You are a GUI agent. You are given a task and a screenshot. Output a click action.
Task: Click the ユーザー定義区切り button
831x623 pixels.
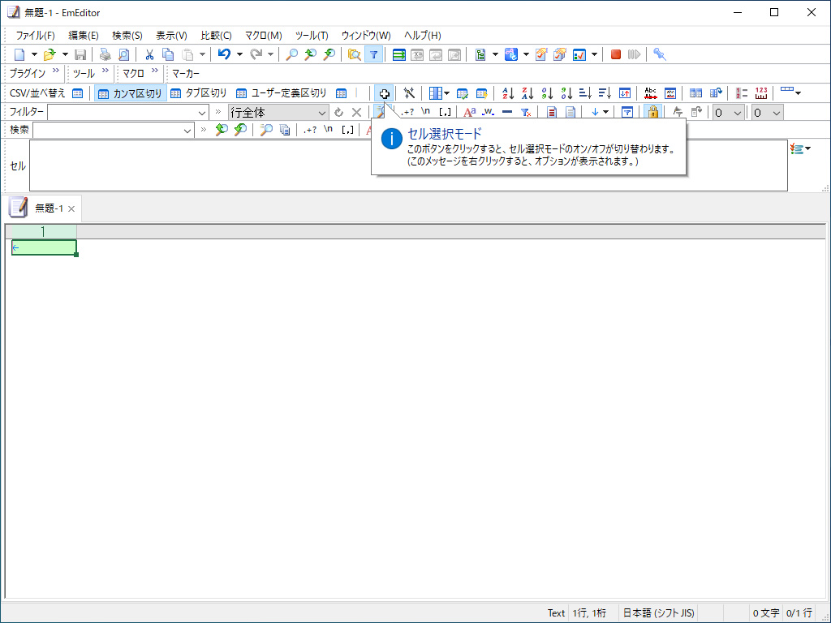coord(286,92)
